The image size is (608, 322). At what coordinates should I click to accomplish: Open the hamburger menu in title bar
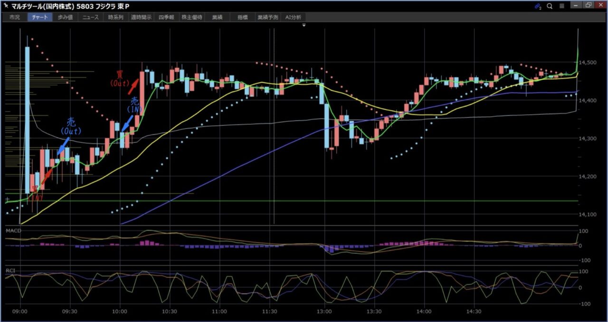[562, 6]
